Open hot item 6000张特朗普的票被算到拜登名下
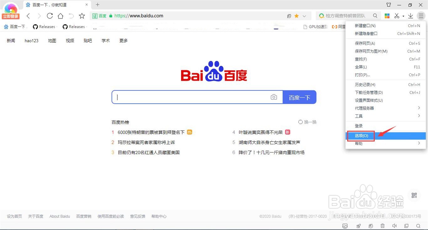 (x=151, y=132)
